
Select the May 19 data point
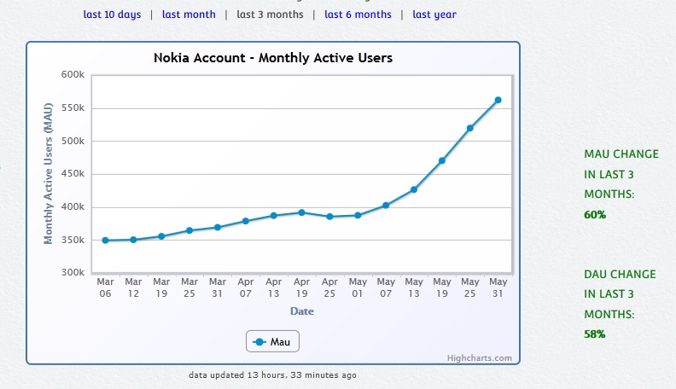click(442, 160)
